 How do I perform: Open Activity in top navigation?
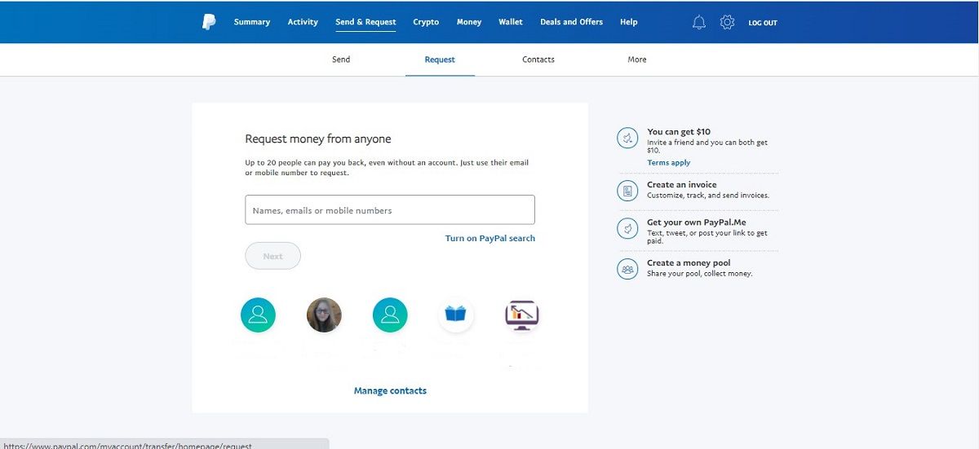(x=303, y=22)
